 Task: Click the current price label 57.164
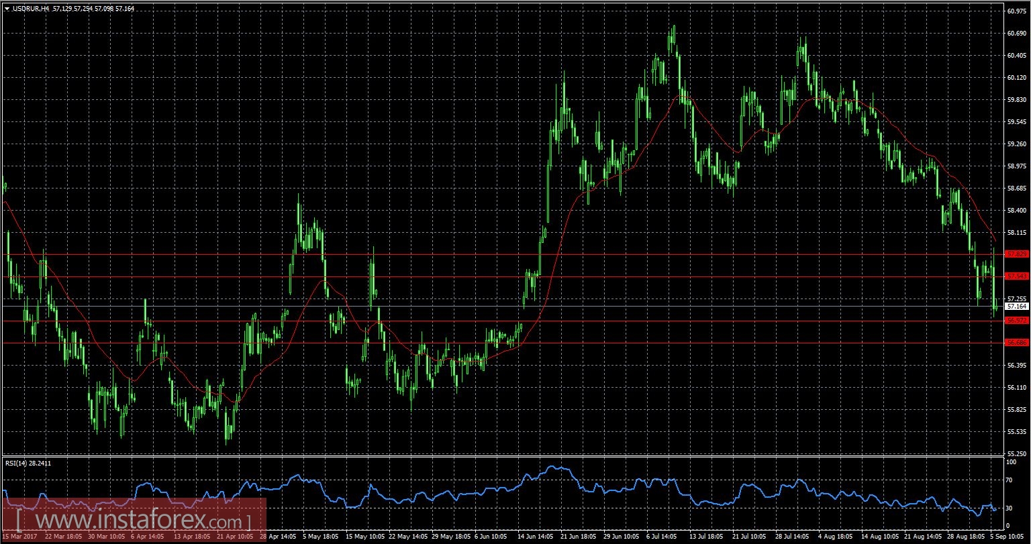click(1017, 306)
